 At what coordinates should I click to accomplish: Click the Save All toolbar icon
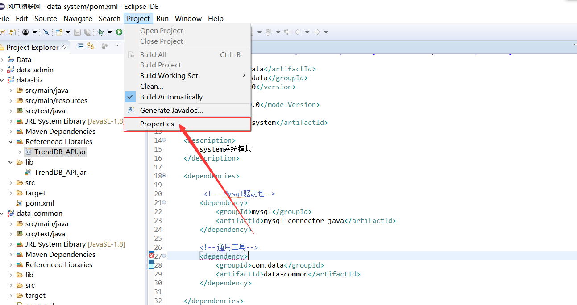(88, 32)
